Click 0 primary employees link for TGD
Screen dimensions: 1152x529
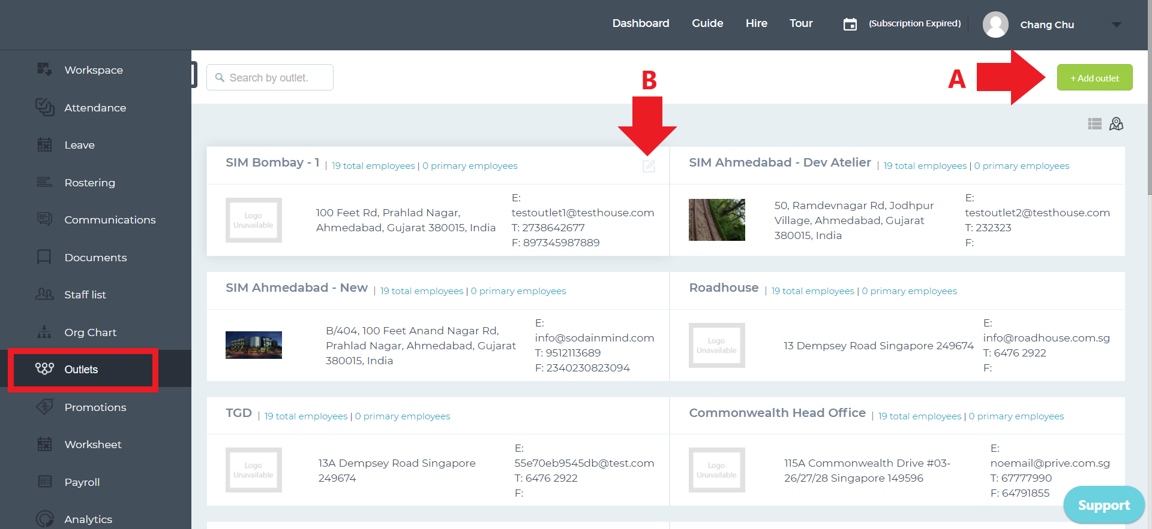pos(402,416)
